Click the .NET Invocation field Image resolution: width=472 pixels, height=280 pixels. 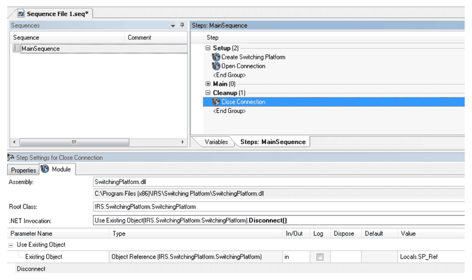279,220
